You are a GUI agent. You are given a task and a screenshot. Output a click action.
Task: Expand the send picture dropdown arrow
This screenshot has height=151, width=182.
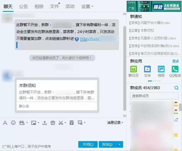pyautogui.click(x=38, y=123)
